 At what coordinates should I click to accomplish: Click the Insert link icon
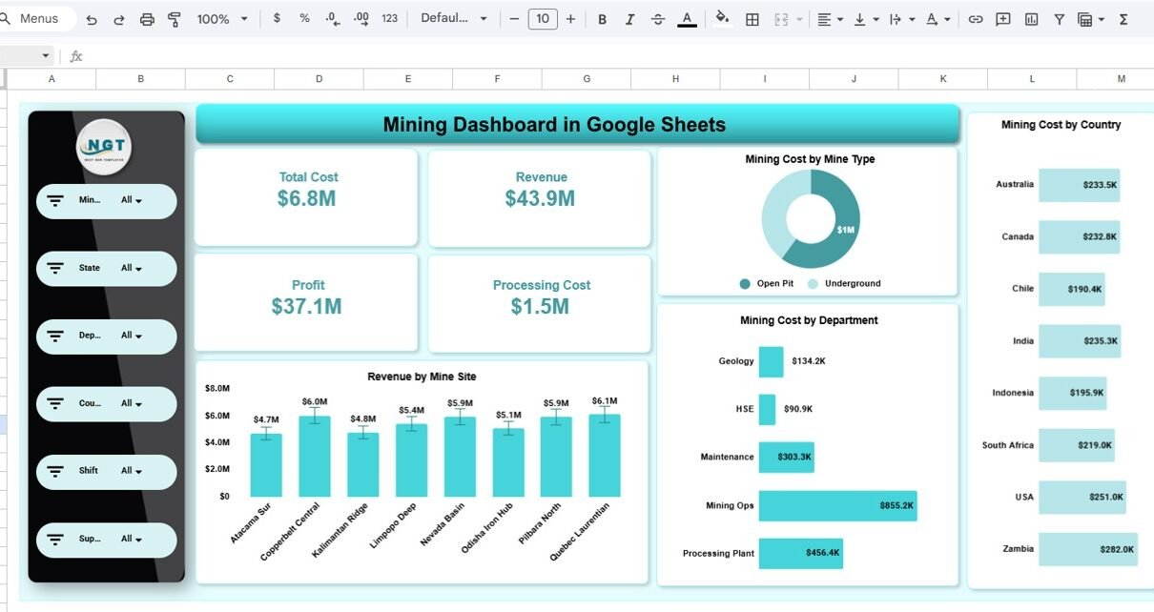975,19
